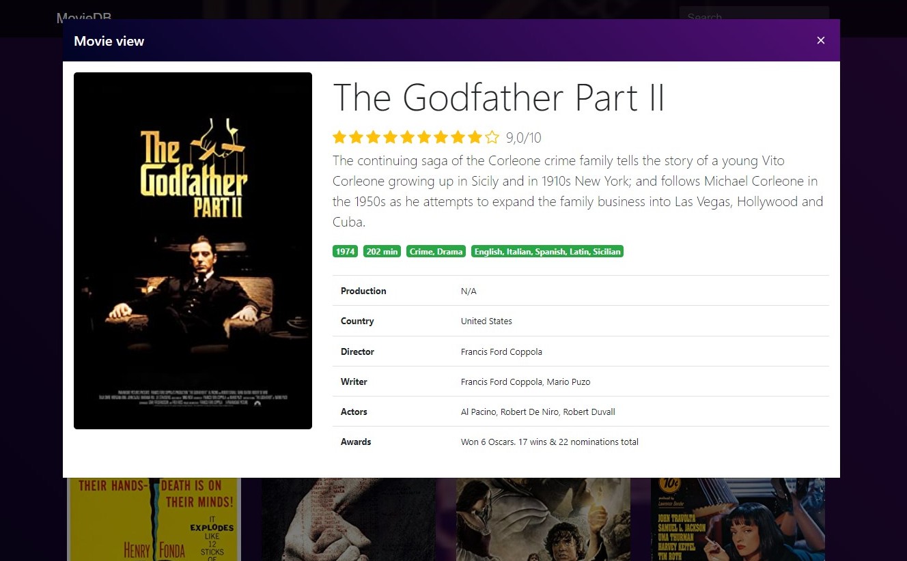Viewport: 907px width, 561px height.
Task: Click the 1974 year badge
Action: click(x=346, y=251)
